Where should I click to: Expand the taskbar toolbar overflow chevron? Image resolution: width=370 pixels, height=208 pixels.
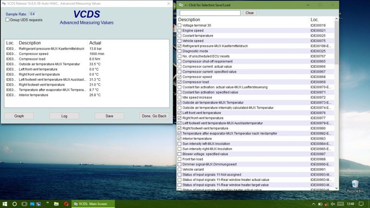click(x=47, y=203)
